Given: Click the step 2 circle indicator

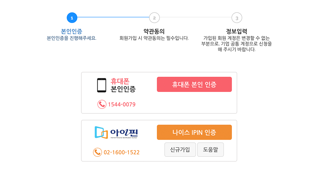Looking at the screenshot, I should [154, 18].
